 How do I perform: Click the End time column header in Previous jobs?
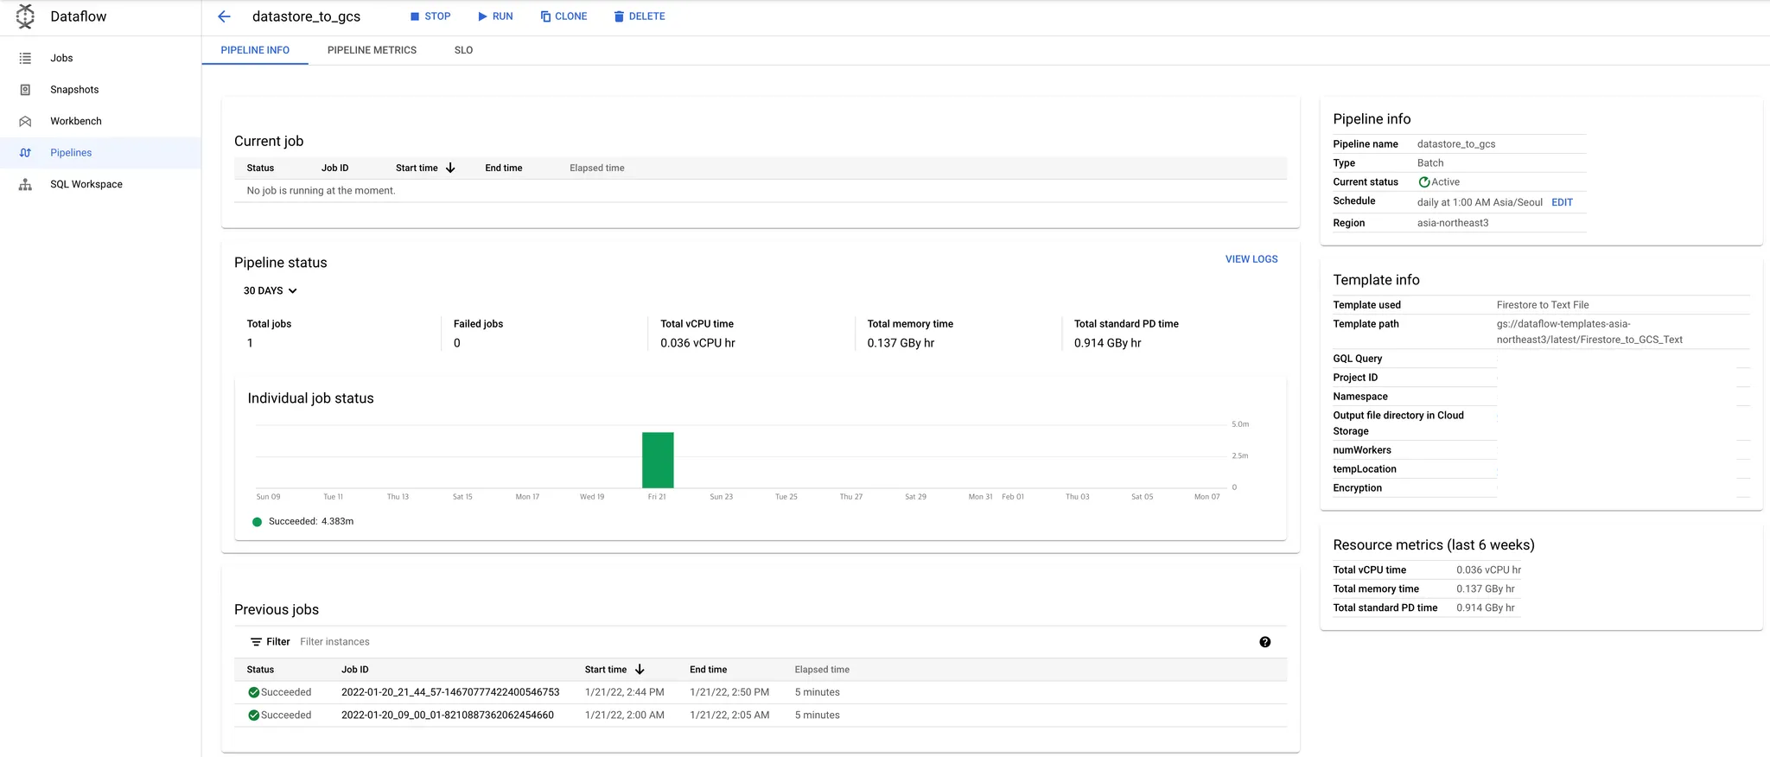pyautogui.click(x=708, y=670)
